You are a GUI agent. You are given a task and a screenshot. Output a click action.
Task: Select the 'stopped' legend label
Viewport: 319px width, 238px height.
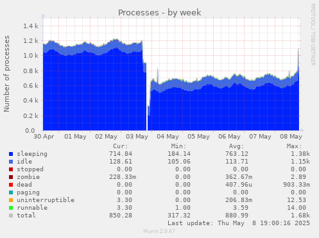(30, 169)
